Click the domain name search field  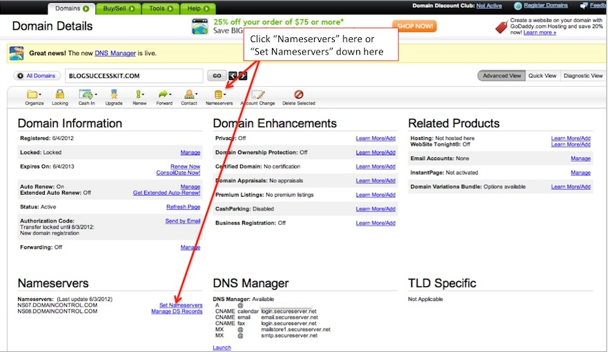pos(134,76)
